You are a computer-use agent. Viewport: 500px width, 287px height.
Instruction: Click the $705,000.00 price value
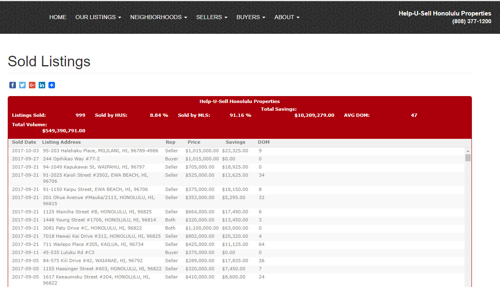pyautogui.click(x=200, y=167)
